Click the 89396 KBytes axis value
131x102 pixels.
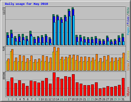[4, 76]
